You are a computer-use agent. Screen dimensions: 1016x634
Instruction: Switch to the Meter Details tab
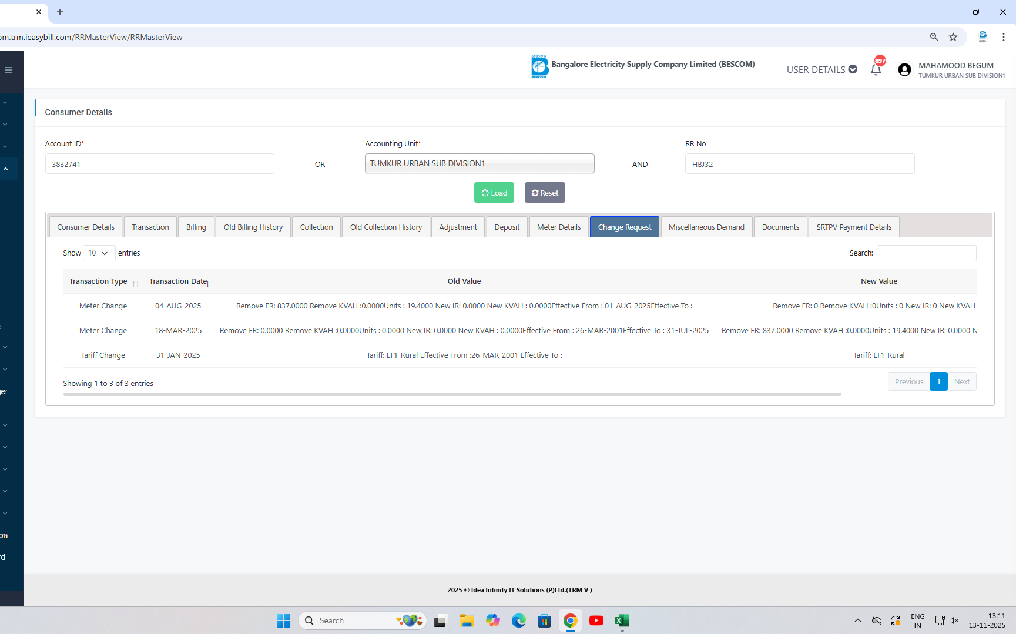[x=558, y=227]
